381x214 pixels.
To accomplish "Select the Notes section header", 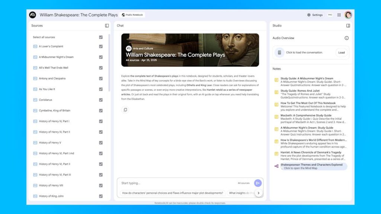I will [x=278, y=69].
